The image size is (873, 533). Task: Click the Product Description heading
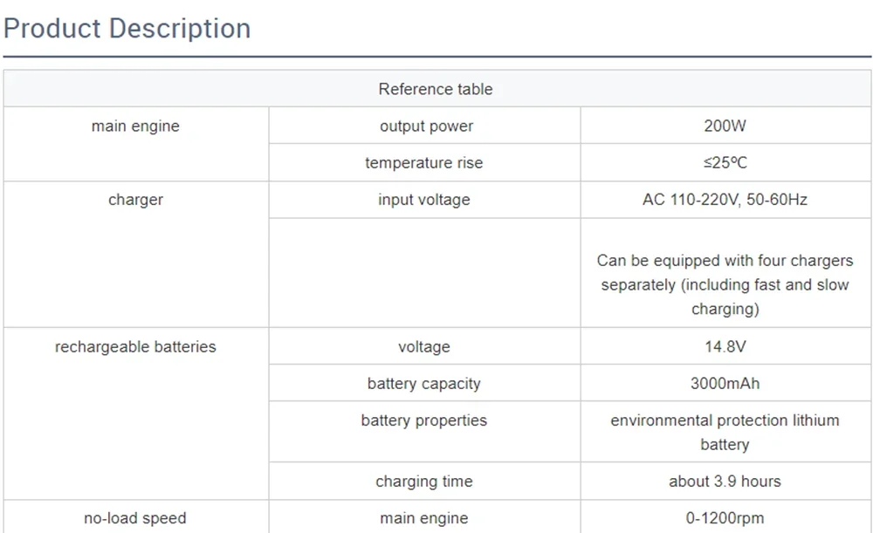click(127, 29)
